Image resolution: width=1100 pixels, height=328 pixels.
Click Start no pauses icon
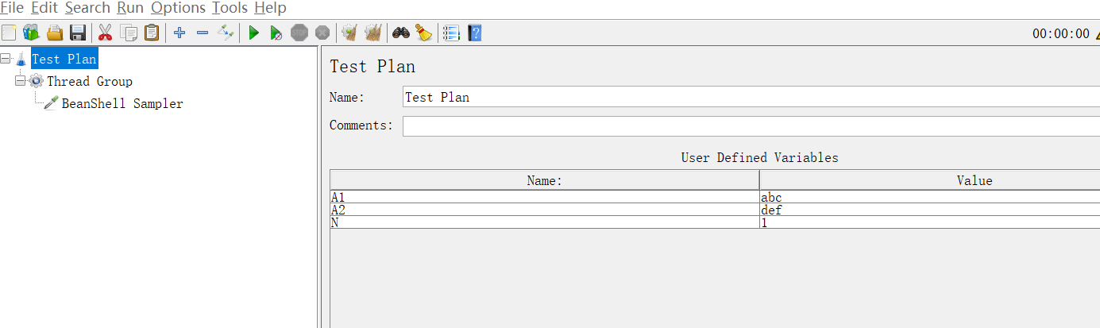pyautogui.click(x=276, y=33)
